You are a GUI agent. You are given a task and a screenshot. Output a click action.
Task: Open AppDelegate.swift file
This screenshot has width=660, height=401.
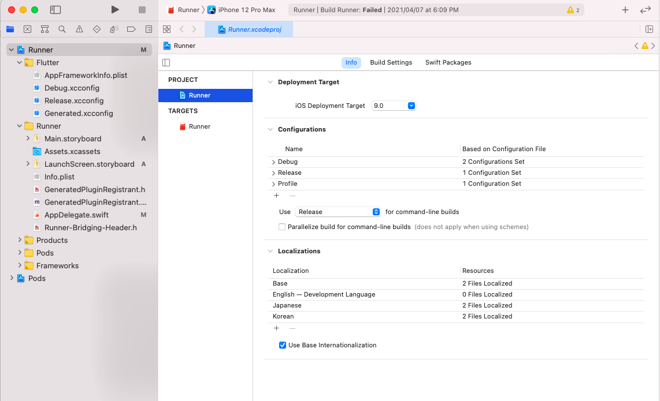tap(76, 215)
